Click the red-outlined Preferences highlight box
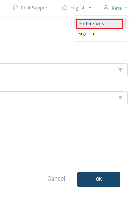 click(99, 24)
